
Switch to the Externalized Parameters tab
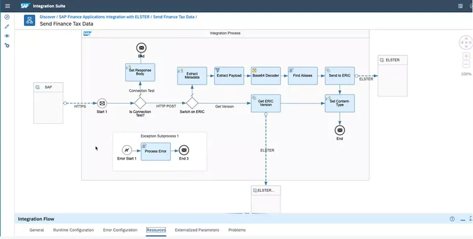coord(197,230)
